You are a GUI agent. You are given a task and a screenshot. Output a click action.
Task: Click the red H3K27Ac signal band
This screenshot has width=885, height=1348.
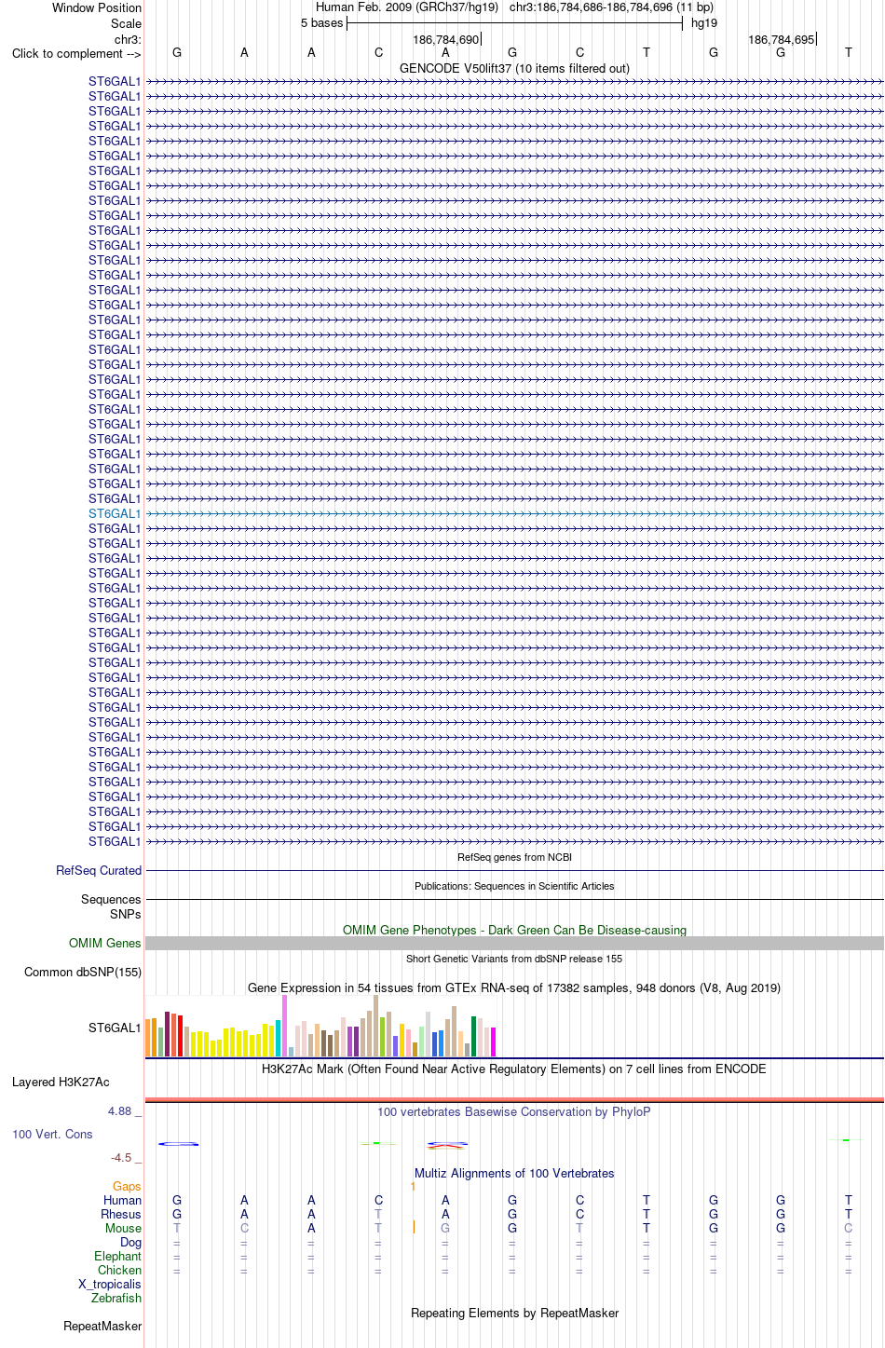point(514,1100)
